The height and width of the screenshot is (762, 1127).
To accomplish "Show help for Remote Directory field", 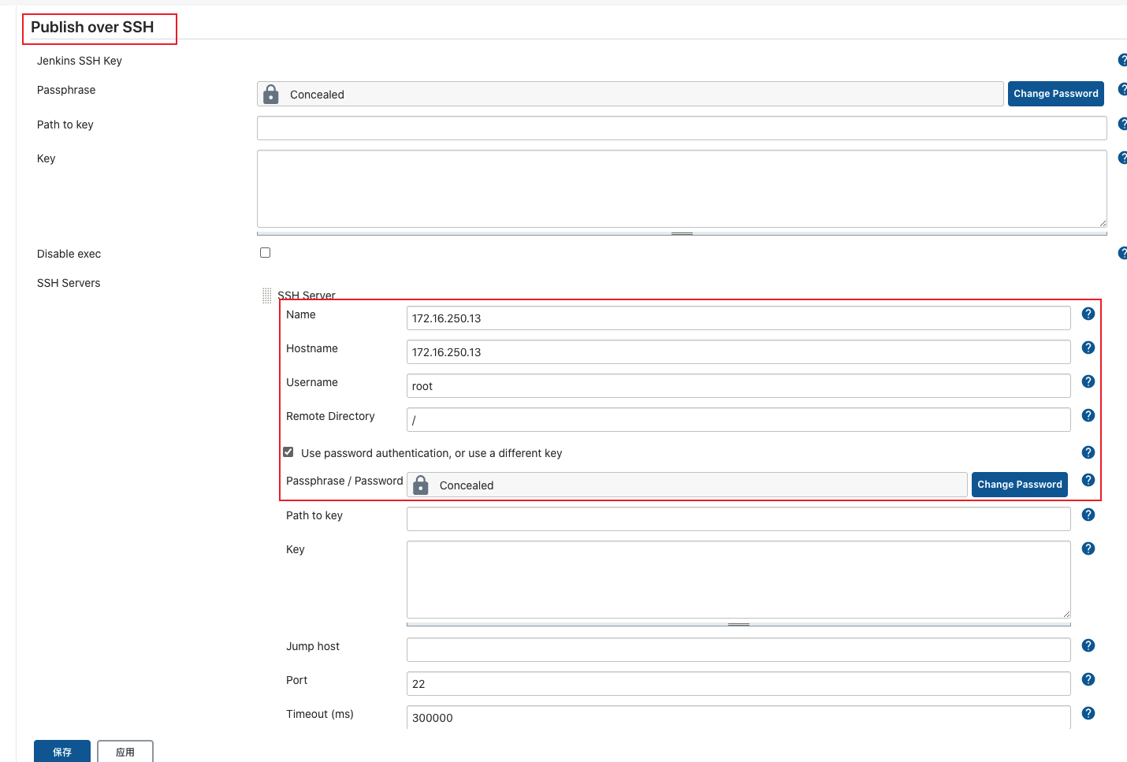I will point(1088,415).
